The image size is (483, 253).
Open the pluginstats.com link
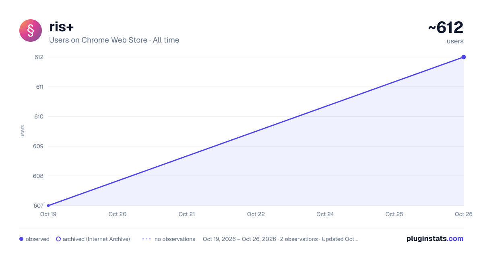435,239
